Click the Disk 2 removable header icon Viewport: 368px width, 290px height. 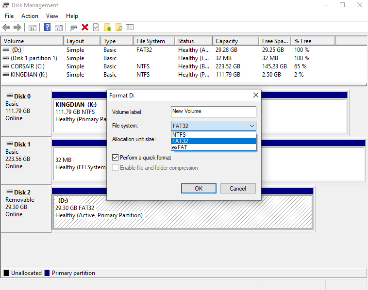pyautogui.click(x=10, y=192)
